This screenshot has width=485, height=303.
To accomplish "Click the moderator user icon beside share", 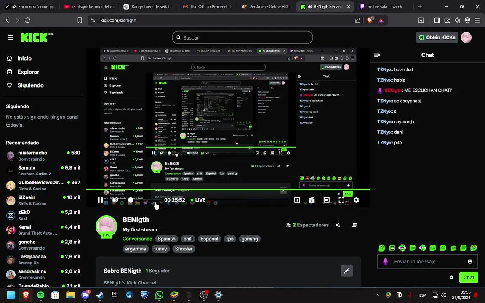I will [354, 225].
